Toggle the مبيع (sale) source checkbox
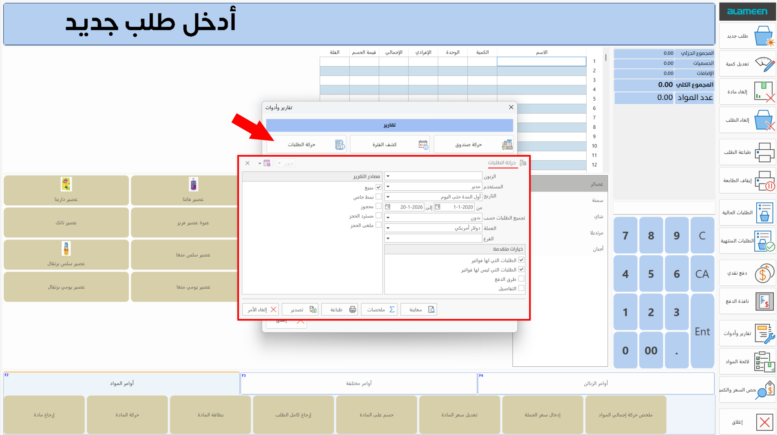Viewport: 777px width, 435px height. [x=378, y=187]
